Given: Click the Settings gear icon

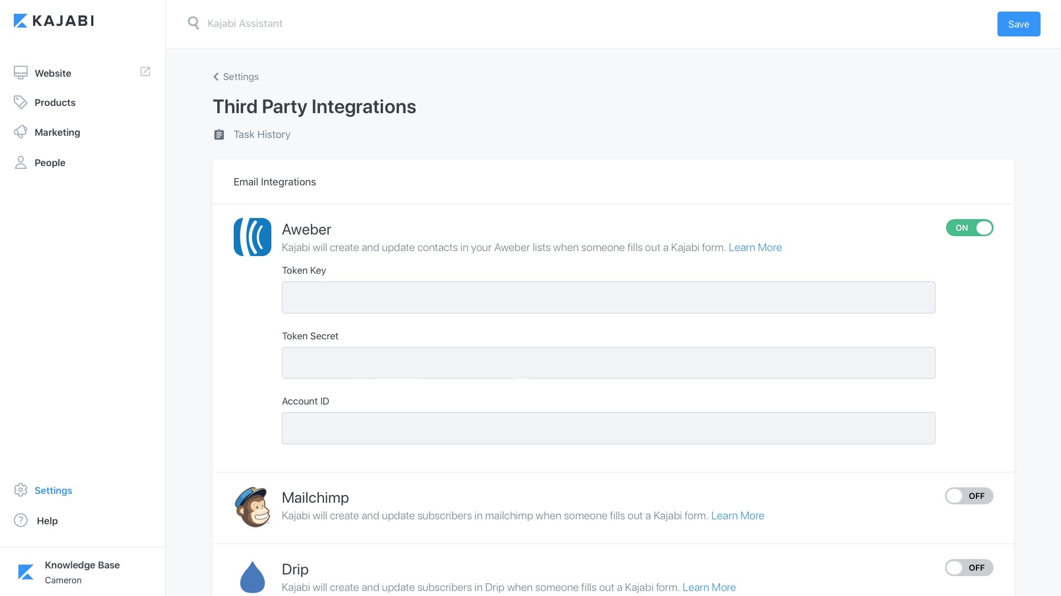Looking at the screenshot, I should (20, 490).
